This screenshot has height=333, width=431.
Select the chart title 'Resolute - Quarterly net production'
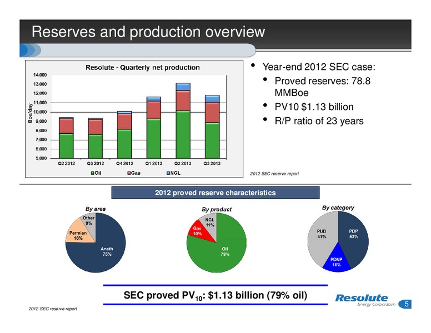143,68
